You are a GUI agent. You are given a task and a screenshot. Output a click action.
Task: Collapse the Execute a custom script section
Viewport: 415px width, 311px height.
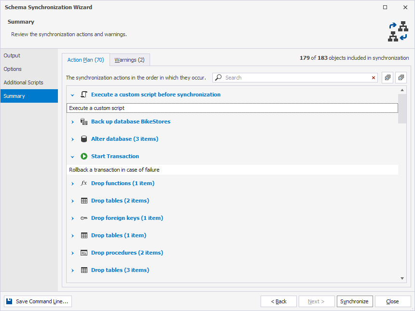(x=73, y=95)
